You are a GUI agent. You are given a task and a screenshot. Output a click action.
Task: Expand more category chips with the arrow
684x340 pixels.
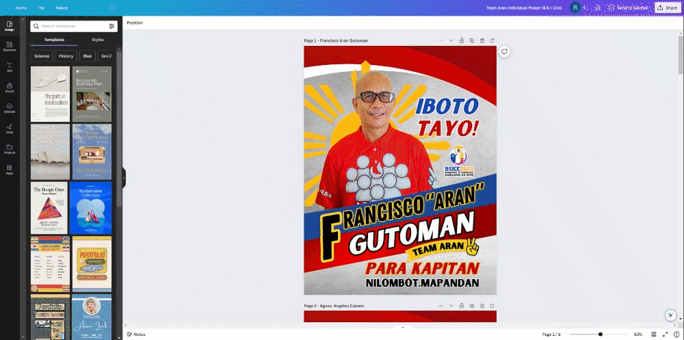(x=110, y=56)
